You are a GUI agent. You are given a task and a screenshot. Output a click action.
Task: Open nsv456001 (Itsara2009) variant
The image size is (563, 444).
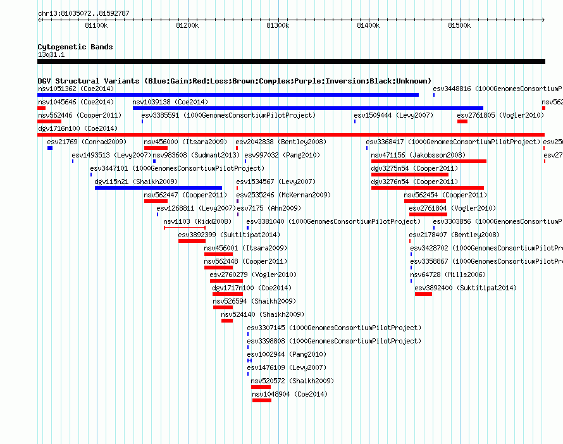[x=245, y=248]
